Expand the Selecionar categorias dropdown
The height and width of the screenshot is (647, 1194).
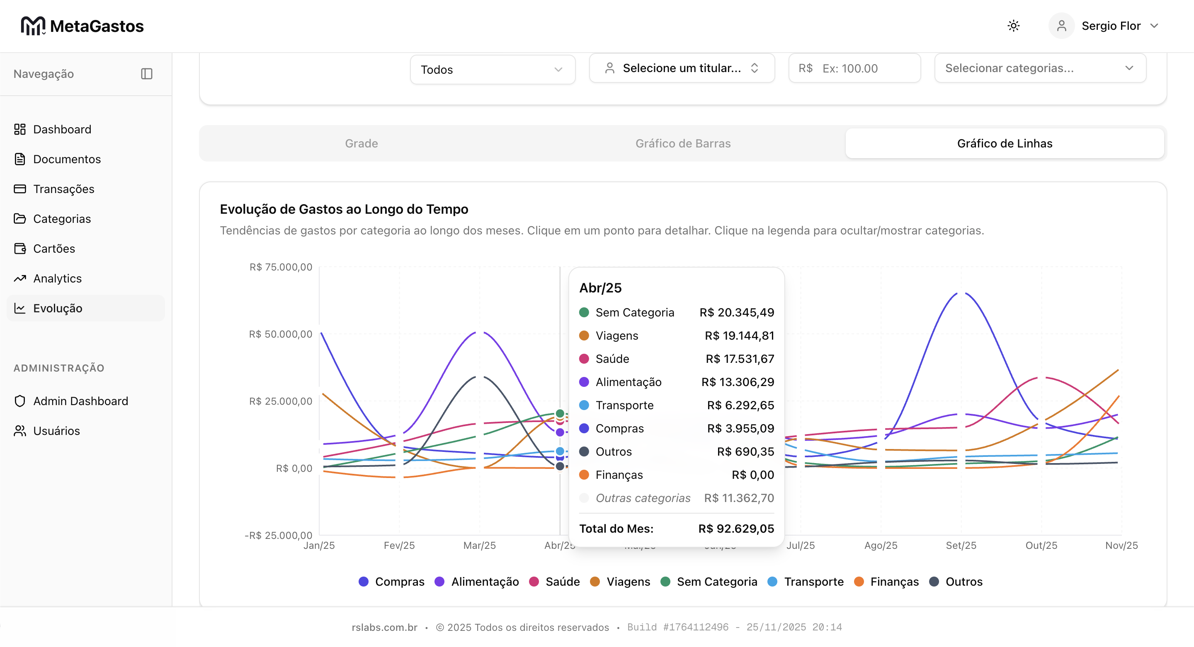tap(1040, 68)
